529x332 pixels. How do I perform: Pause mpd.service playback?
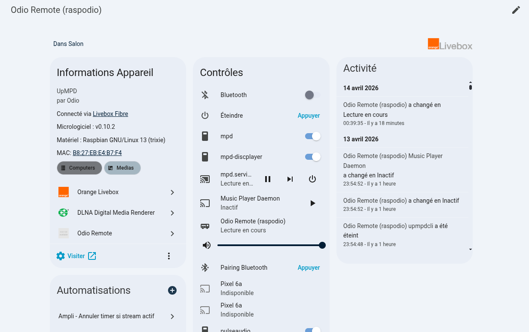pos(268,179)
